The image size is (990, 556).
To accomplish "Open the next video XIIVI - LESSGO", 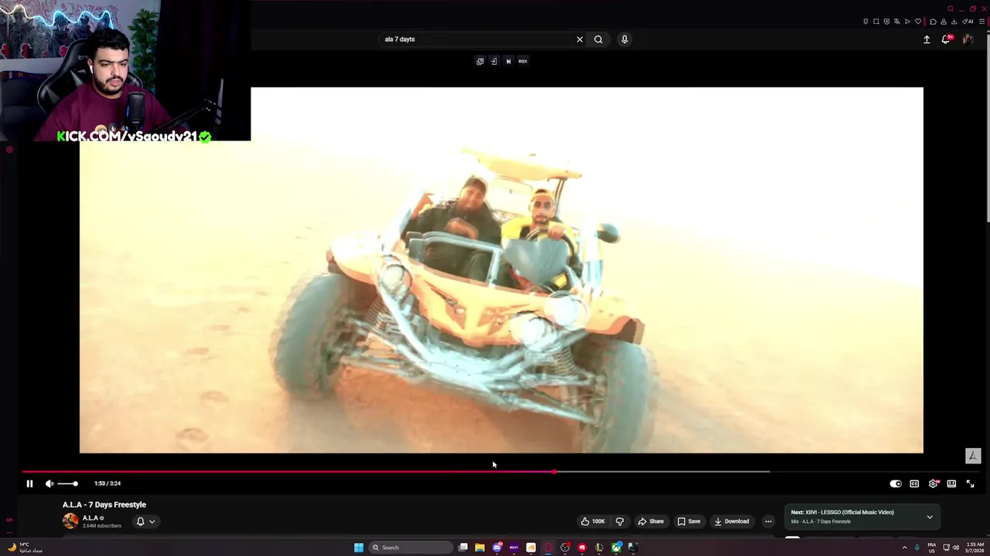I will (x=842, y=512).
